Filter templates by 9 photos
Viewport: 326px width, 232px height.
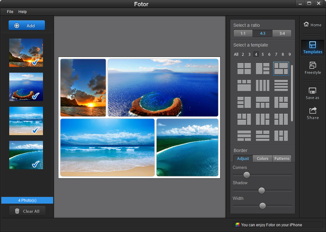pyautogui.click(x=289, y=54)
